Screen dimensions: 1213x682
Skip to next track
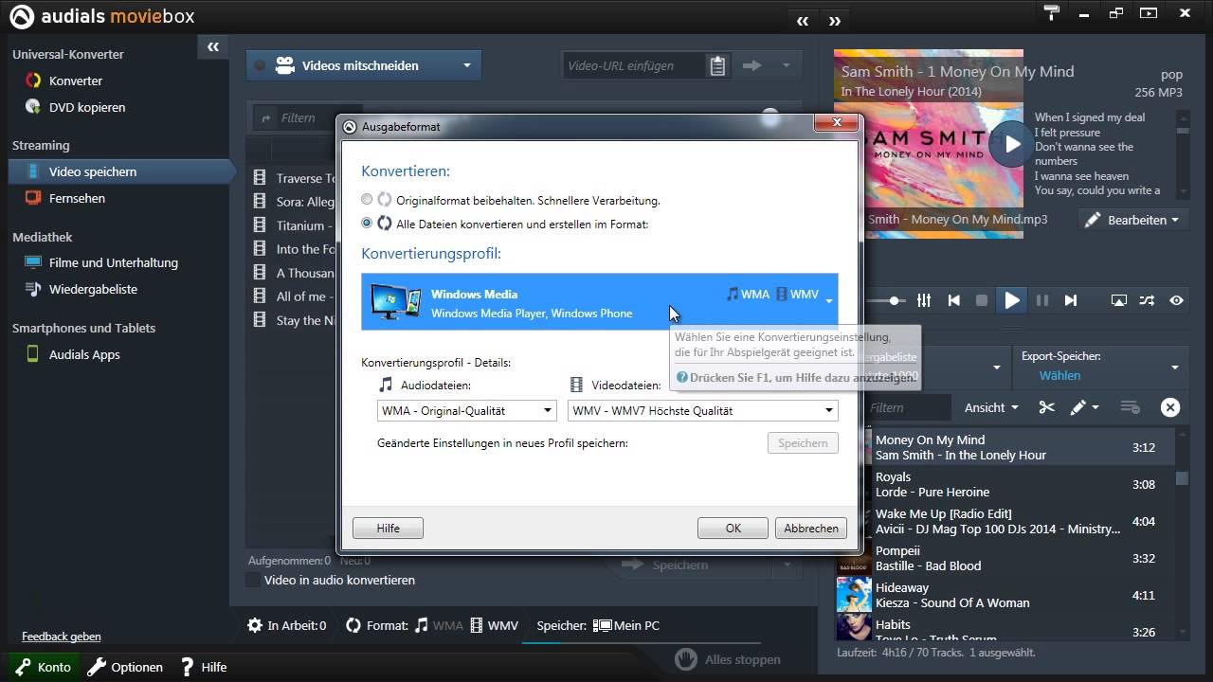click(x=1071, y=300)
